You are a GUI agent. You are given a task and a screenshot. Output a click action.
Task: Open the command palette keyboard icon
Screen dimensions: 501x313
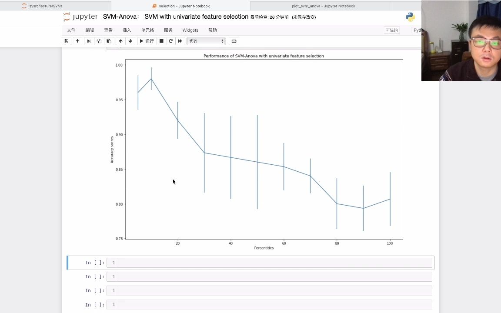[x=234, y=41]
